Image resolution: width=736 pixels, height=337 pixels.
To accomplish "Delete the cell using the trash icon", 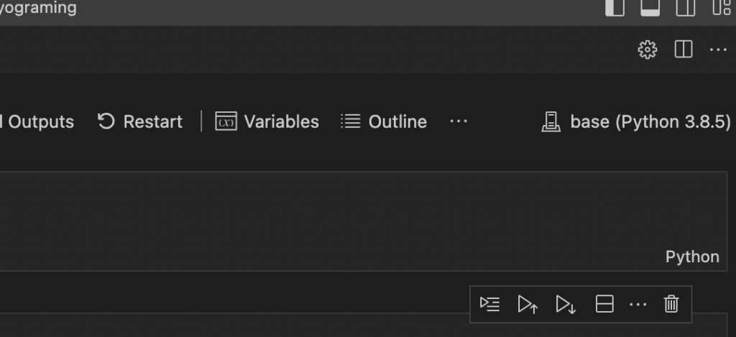I will coord(671,304).
